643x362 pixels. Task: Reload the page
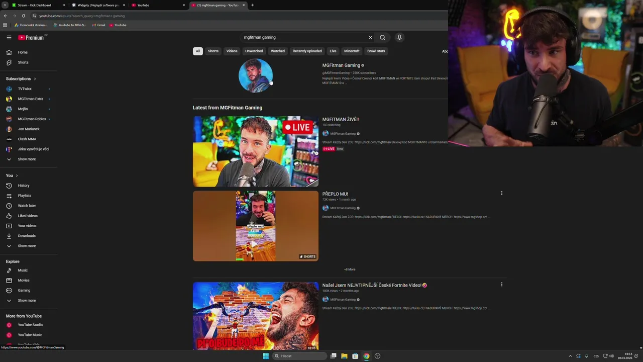(x=23, y=16)
